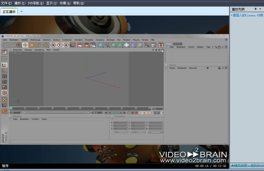The height and width of the screenshot is (171, 264).
Task: Open the red round icon at toolbar end
Action: coord(161,45)
